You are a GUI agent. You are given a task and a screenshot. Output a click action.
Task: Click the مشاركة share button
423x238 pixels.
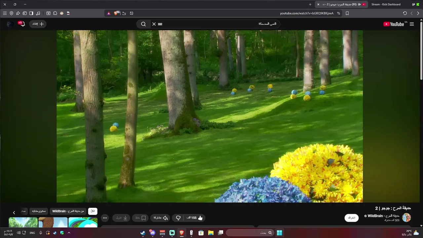pyautogui.click(x=161, y=218)
